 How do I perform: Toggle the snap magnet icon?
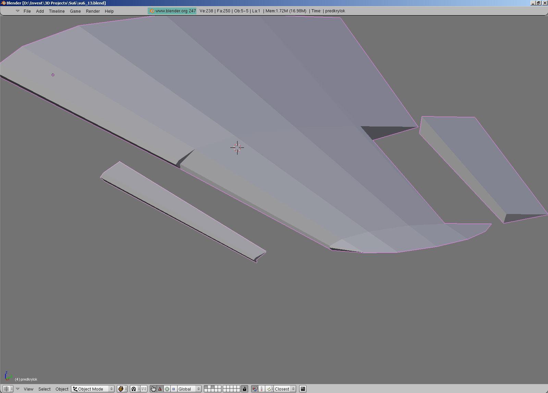pyautogui.click(x=255, y=389)
